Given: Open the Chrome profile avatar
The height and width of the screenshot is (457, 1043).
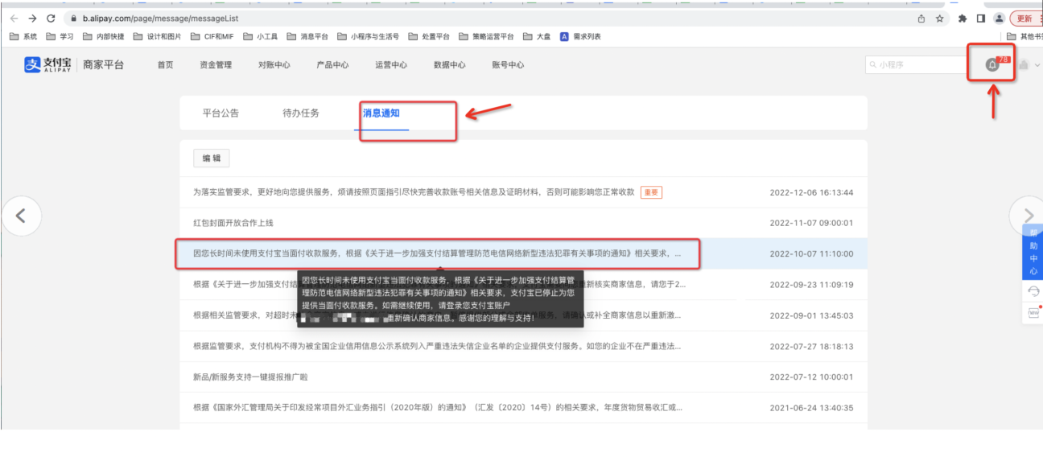Looking at the screenshot, I should [x=999, y=19].
